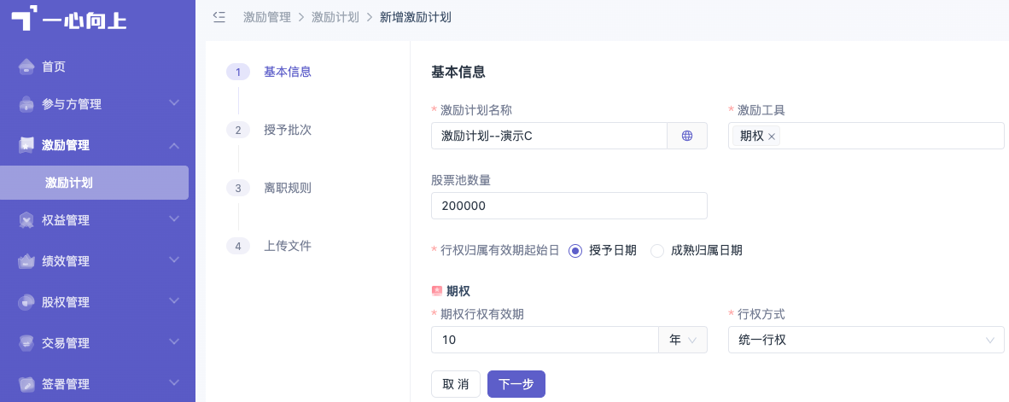Click the globe language icon next to plan name
The height and width of the screenshot is (402, 1009).
(x=686, y=136)
